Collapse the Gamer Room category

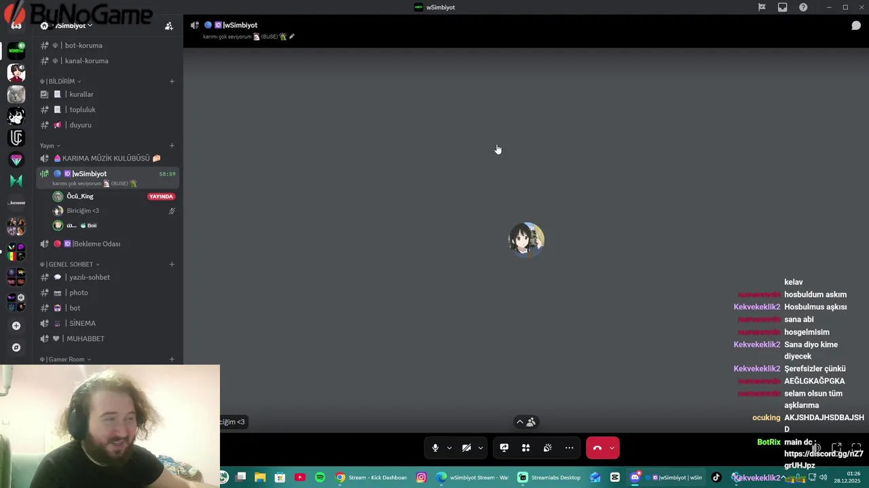65,359
